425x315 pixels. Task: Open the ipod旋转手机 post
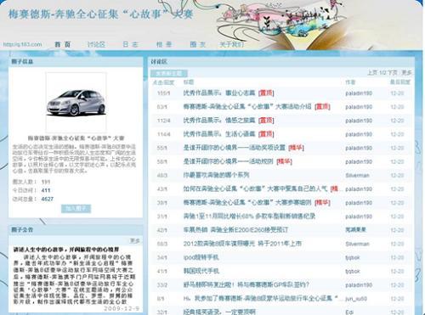point(201,257)
